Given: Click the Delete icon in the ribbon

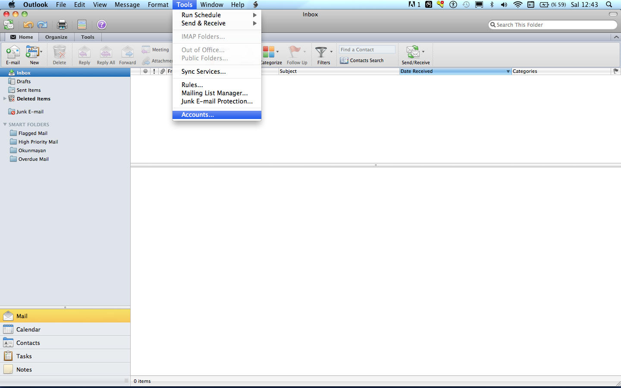Looking at the screenshot, I should point(60,53).
